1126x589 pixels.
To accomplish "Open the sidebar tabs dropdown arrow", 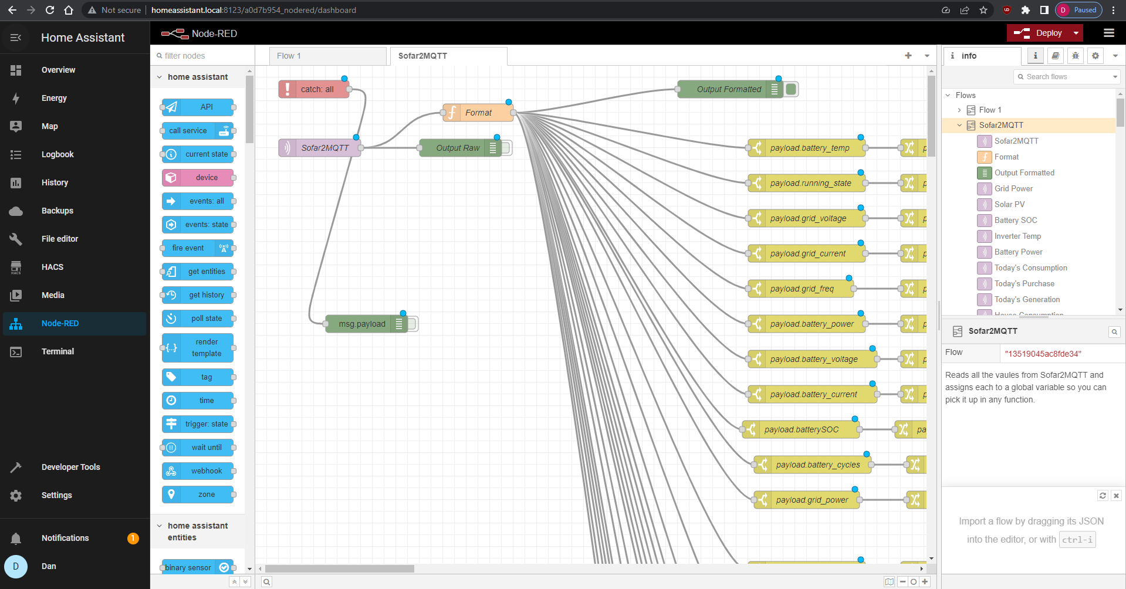I will tap(1115, 56).
